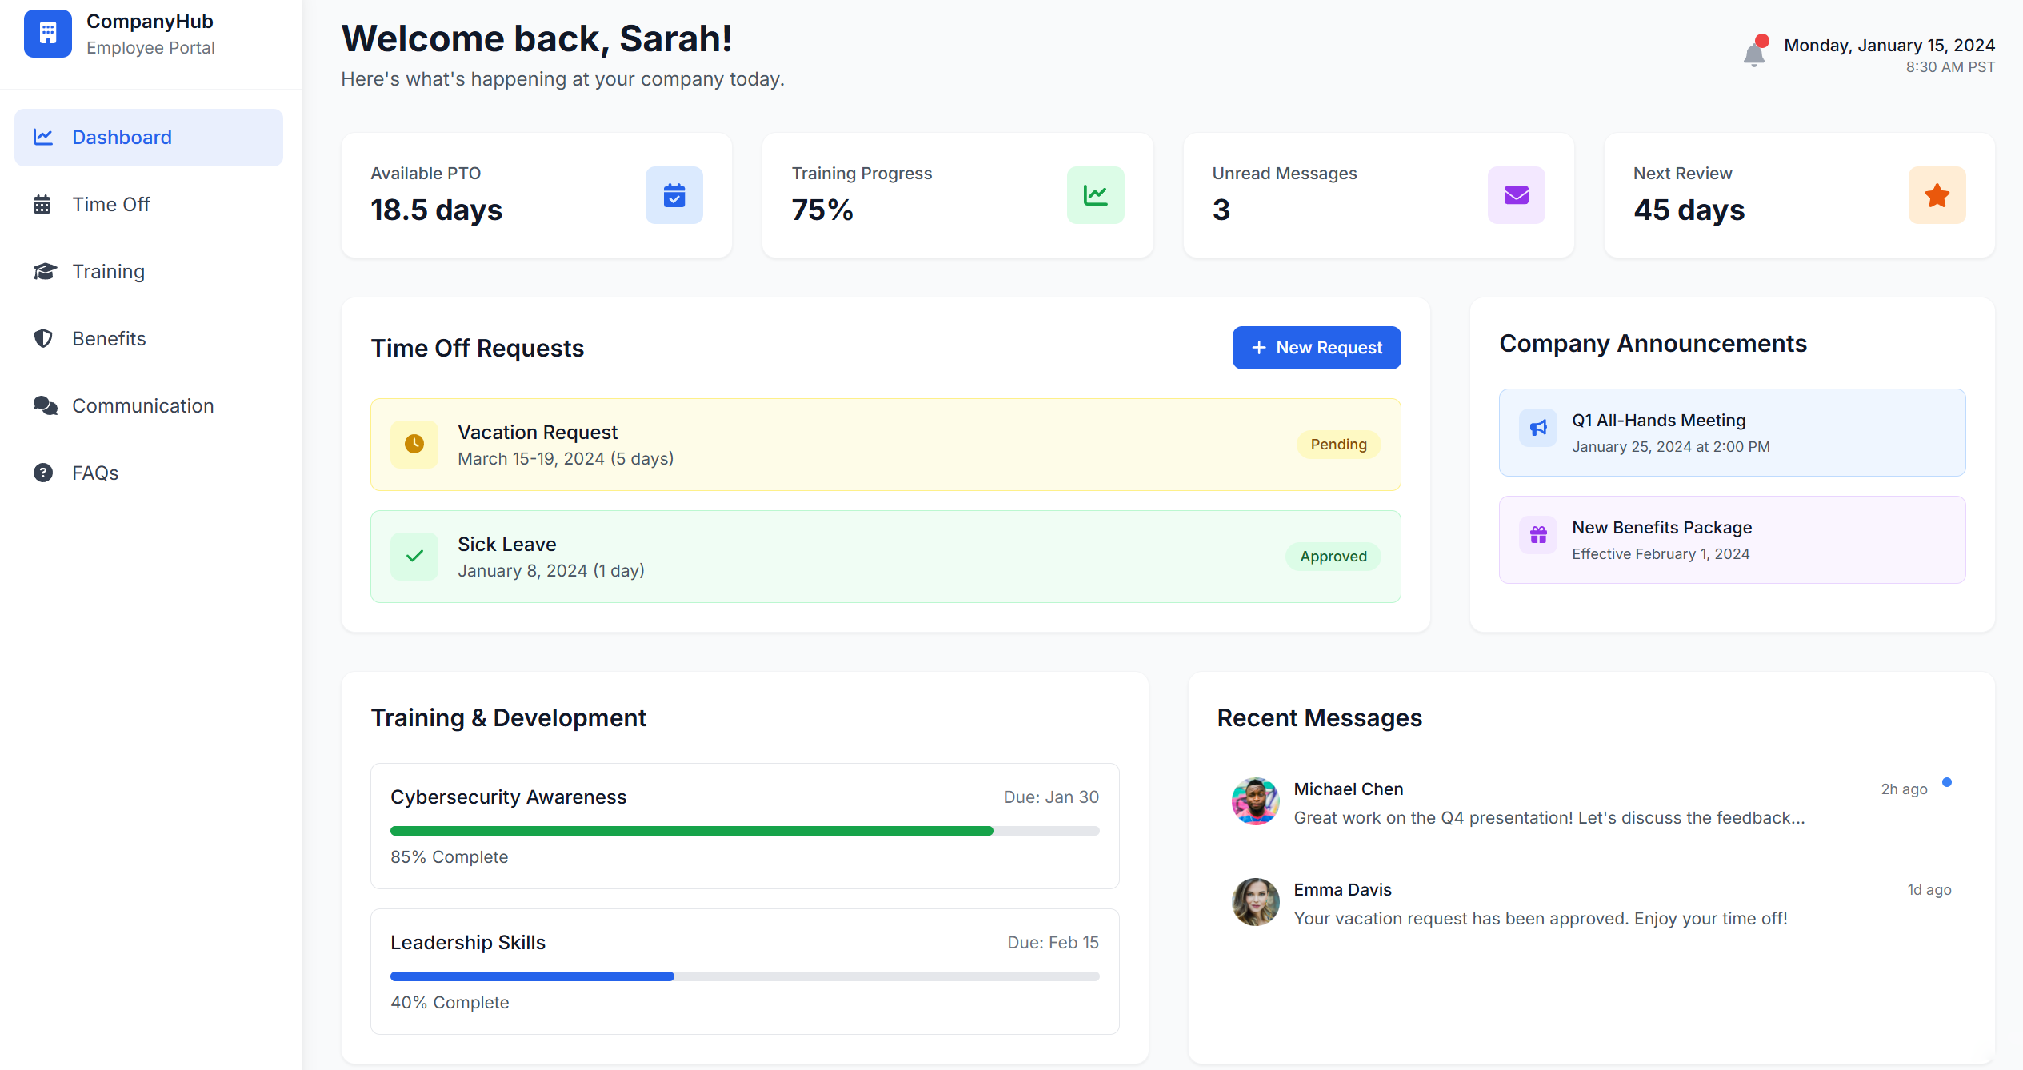The image size is (2023, 1070).
Task: Click the Pending status badge
Action: 1338,445
